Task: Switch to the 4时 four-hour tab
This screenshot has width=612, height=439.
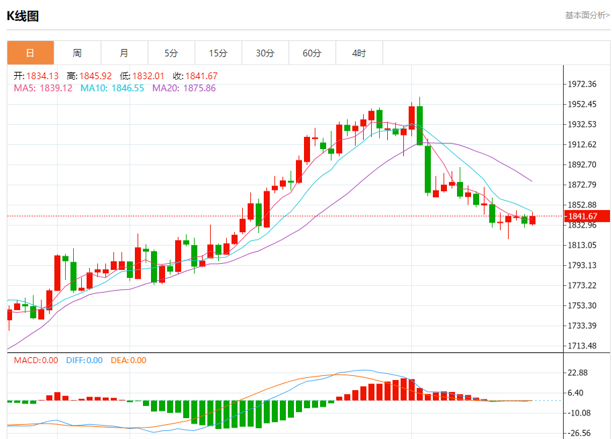Action: 359,53
